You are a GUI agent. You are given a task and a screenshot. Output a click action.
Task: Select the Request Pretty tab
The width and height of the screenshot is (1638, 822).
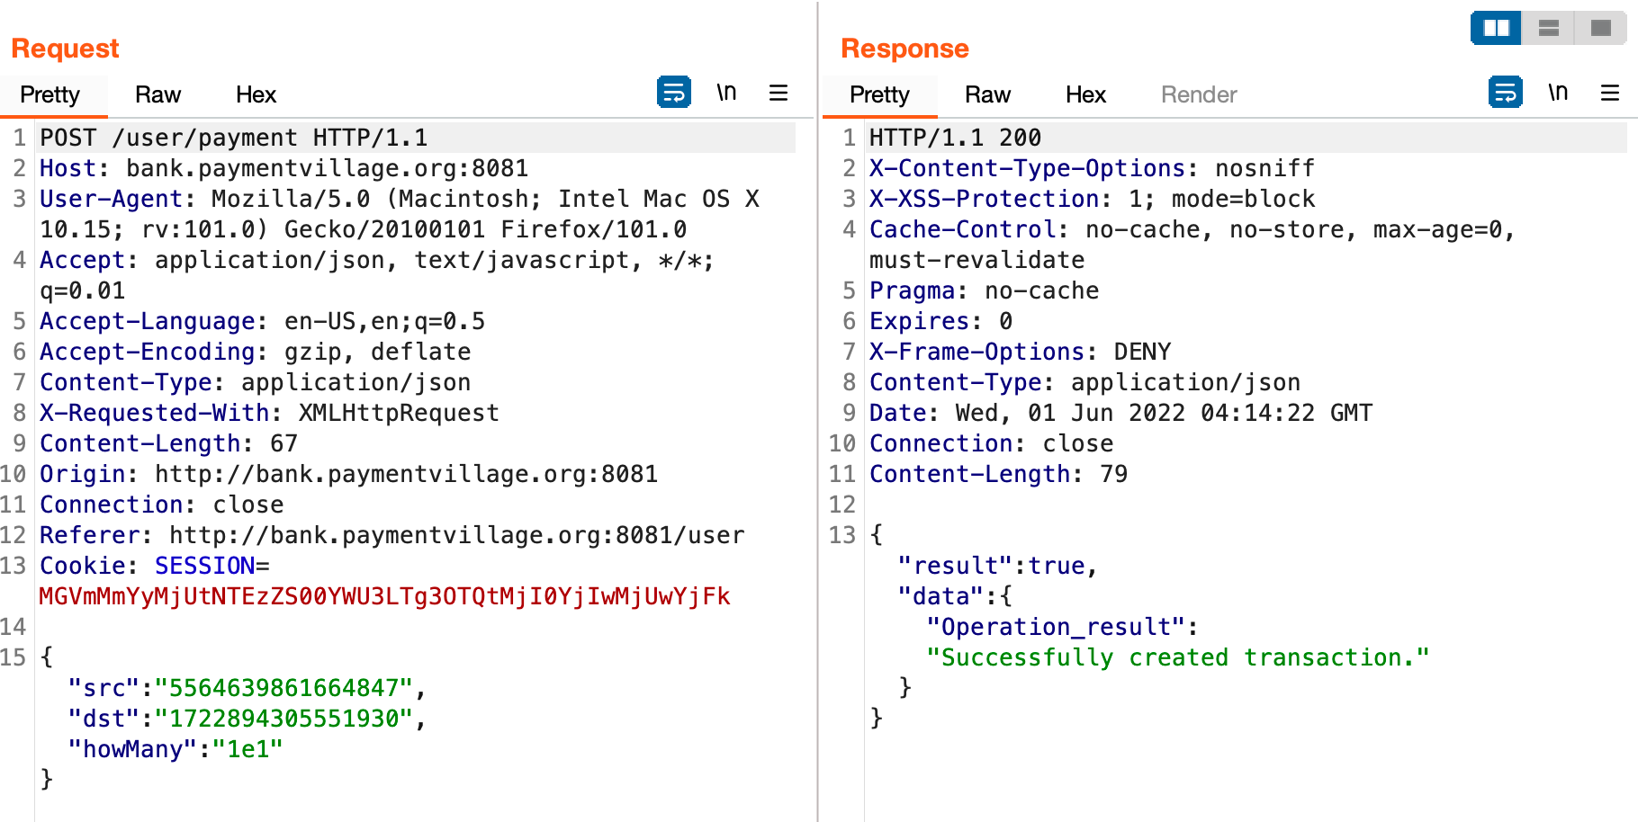[50, 94]
